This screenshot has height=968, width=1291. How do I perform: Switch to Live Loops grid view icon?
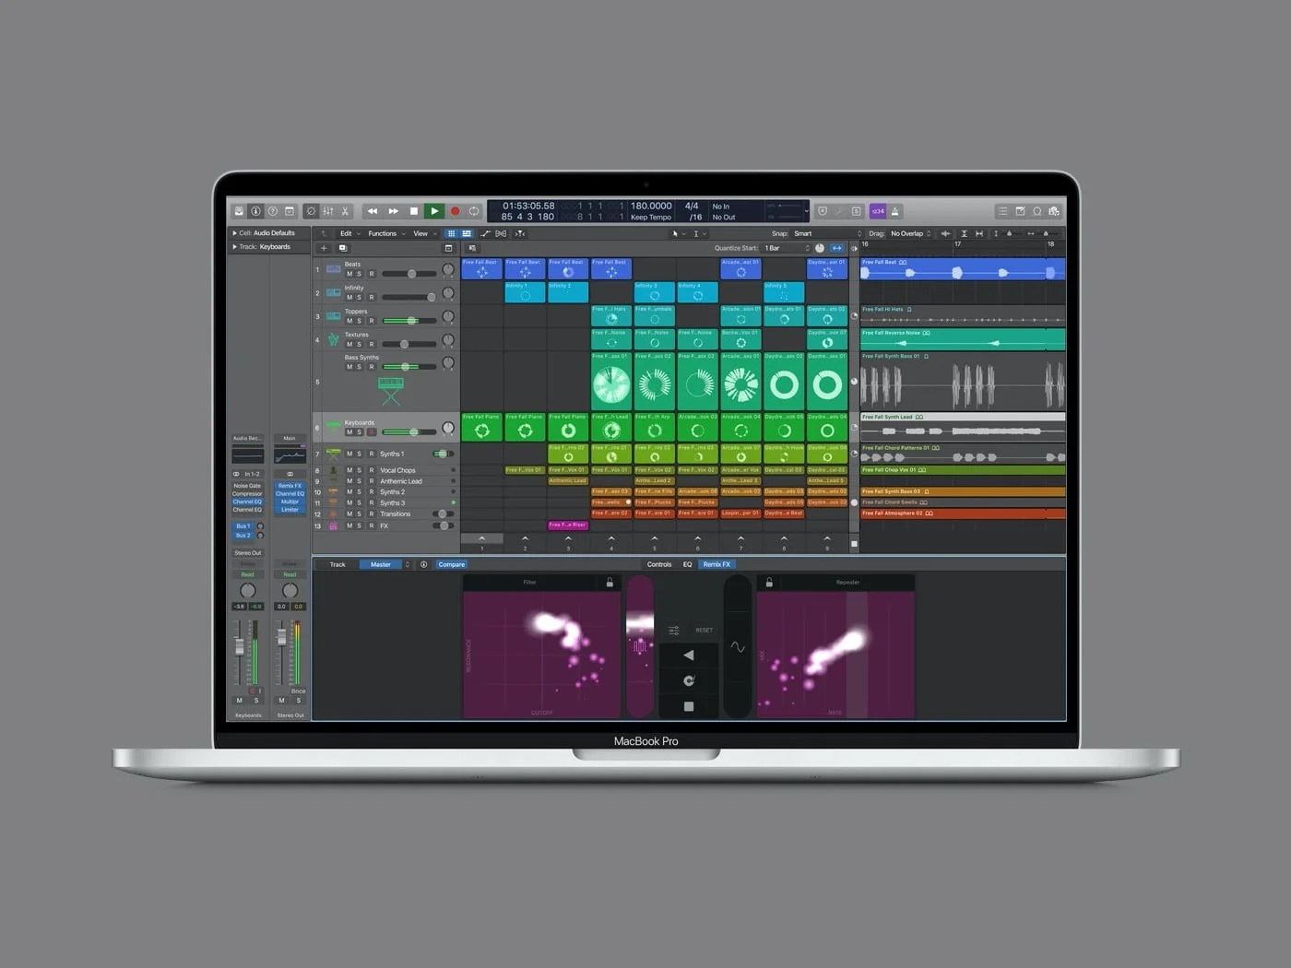[x=451, y=233]
